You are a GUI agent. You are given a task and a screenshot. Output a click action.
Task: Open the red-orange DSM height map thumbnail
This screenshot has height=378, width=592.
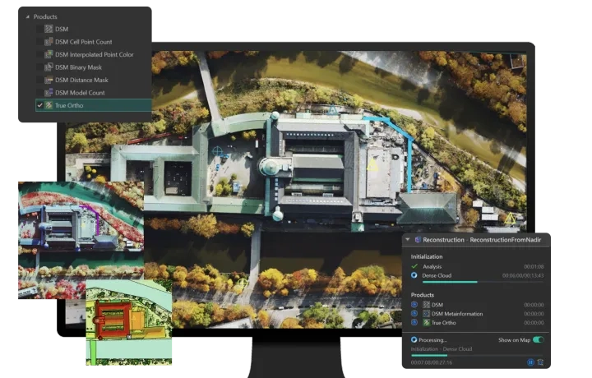pos(129,322)
